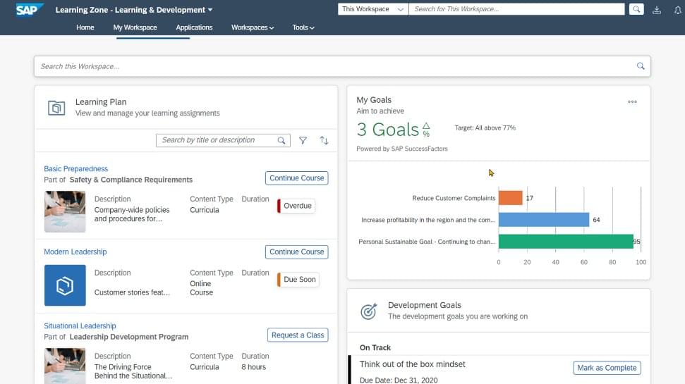685x384 pixels.
Task: Open the This Workspace scope dropdown
Action: click(x=373, y=9)
